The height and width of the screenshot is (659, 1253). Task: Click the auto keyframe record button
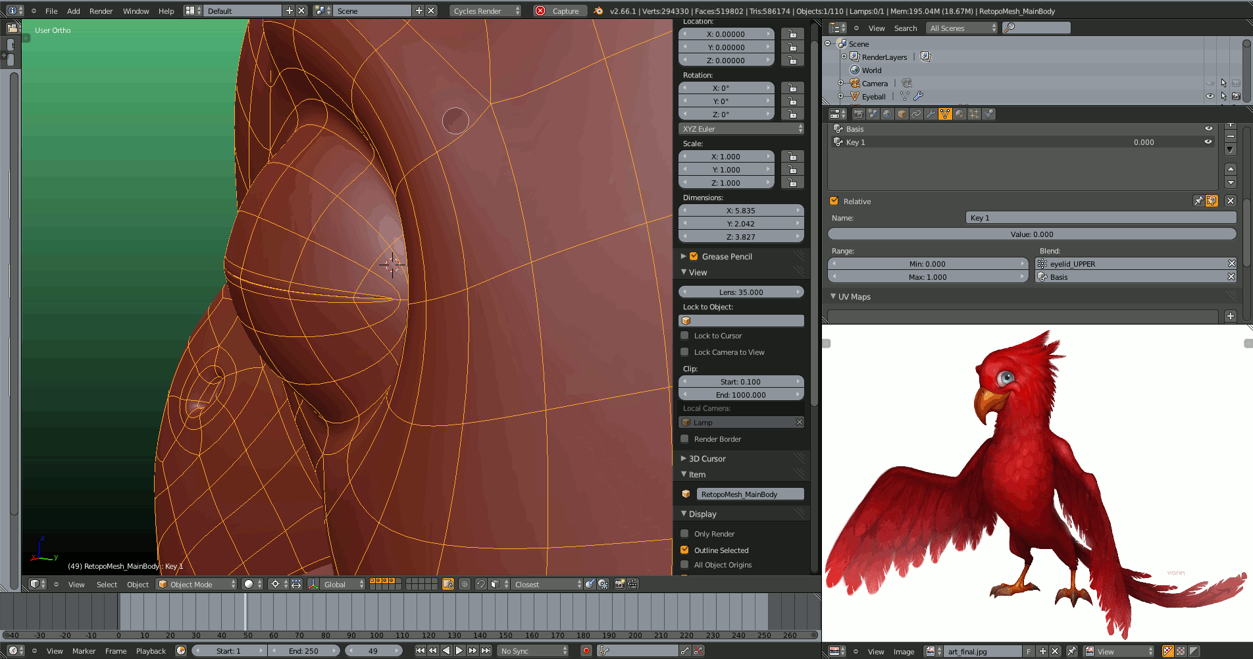click(586, 650)
